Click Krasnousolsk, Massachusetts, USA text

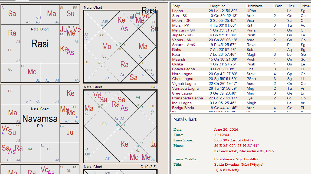point(244,151)
